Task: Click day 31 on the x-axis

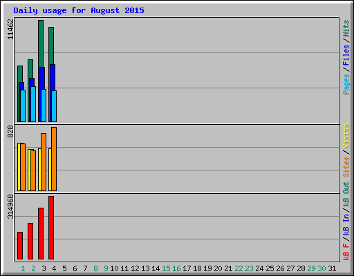Action: click(x=332, y=268)
